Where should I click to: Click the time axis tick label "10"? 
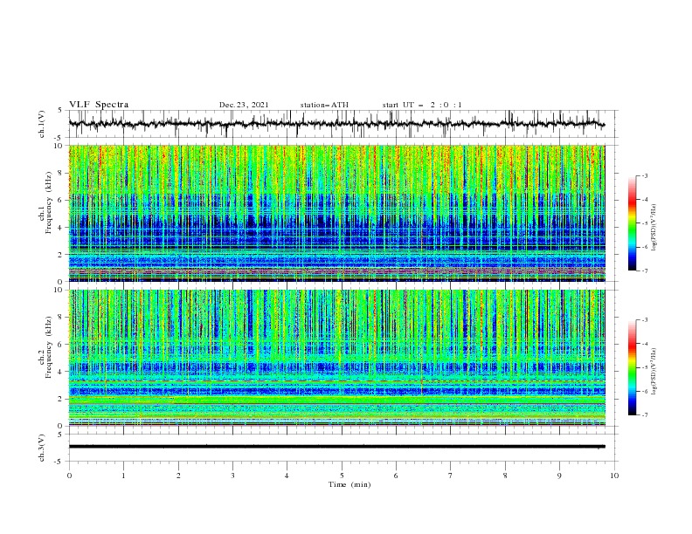pos(614,476)
